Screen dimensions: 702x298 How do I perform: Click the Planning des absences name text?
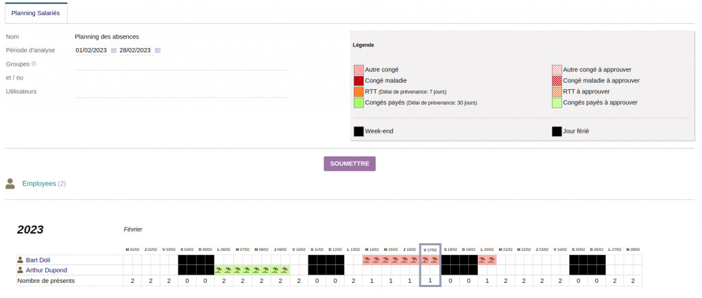pos(107,37)
